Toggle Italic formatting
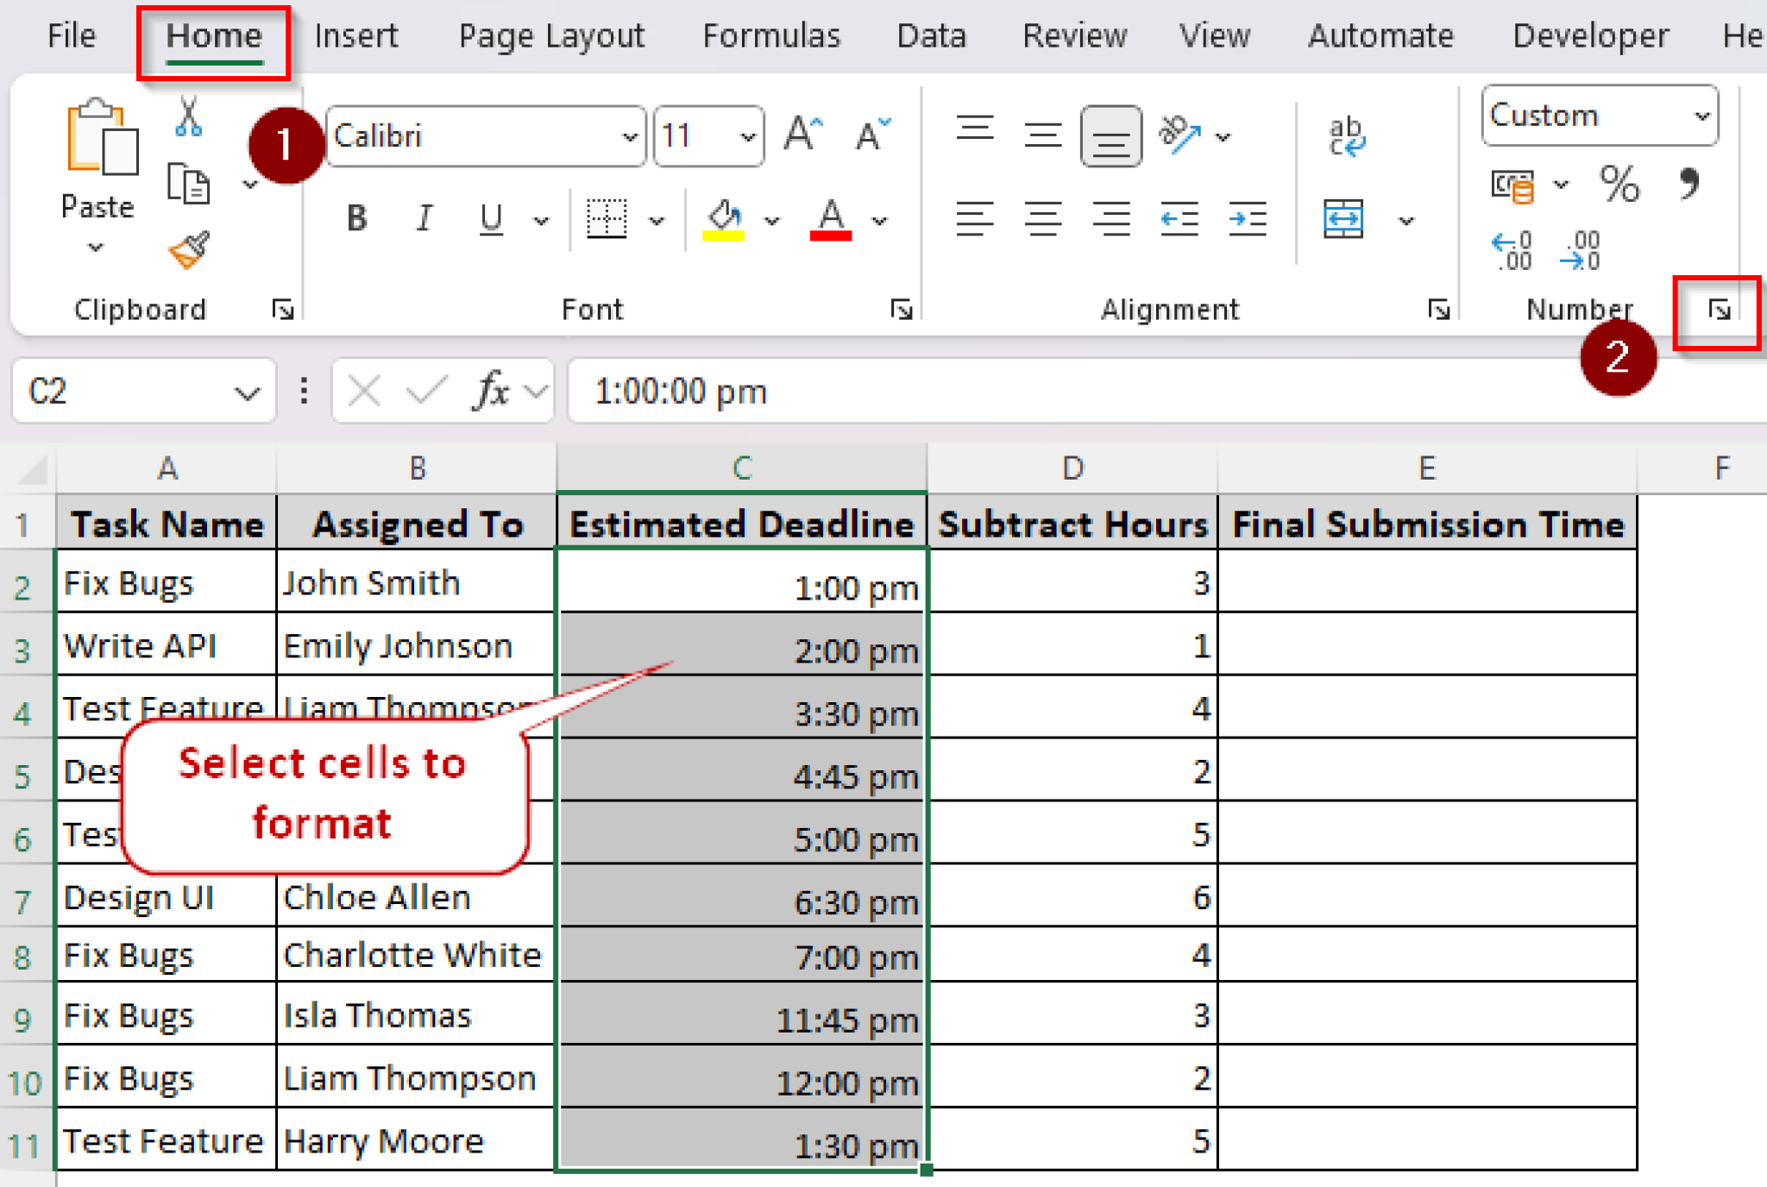The image size is (1767, 1187). [423, 219]
